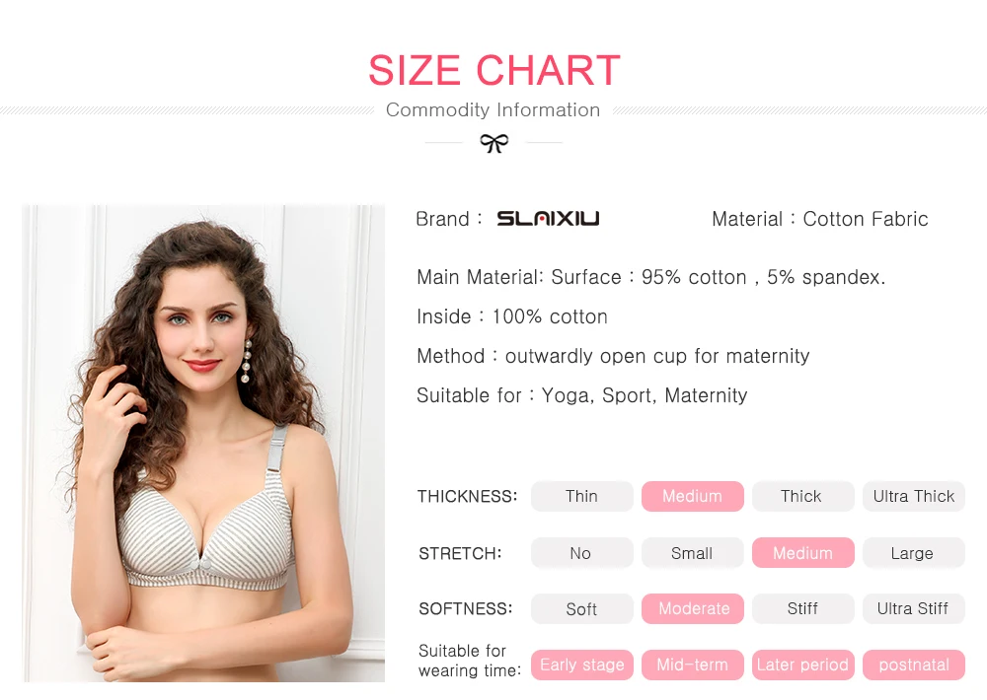The image size is (987, 700).
Task: Click the Early stage wearing time tag
Action: coord(581,665)
